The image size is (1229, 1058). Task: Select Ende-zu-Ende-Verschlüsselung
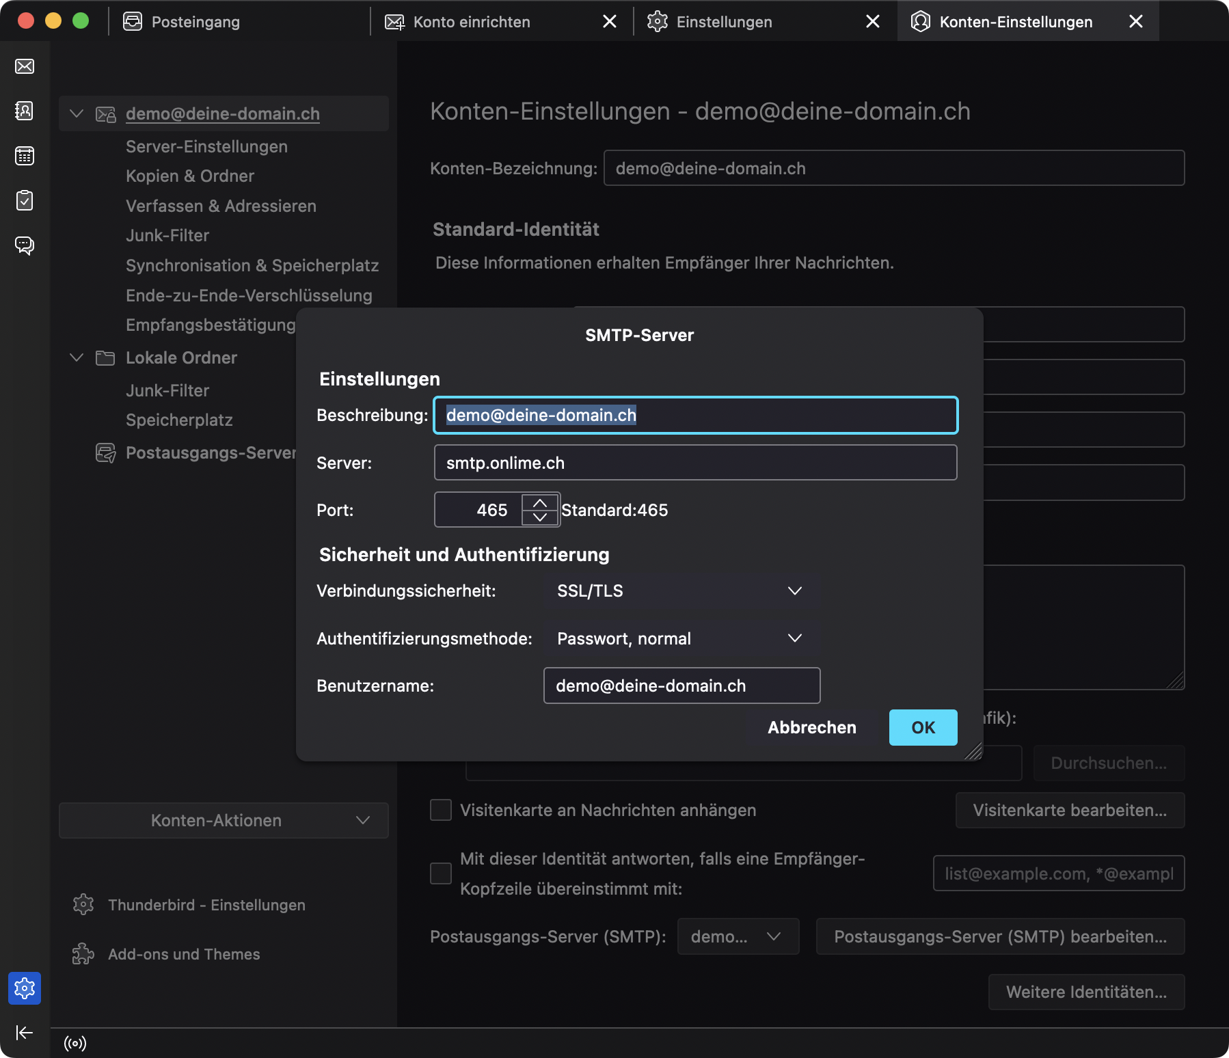249,295
